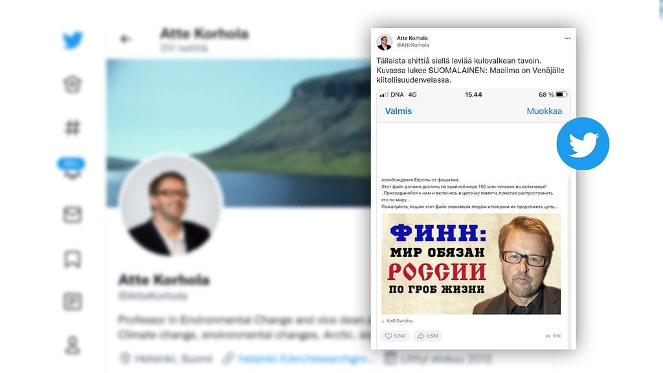
Task: Open the Bookmarks icon in sidebar
Action: [x=73, y=259]
